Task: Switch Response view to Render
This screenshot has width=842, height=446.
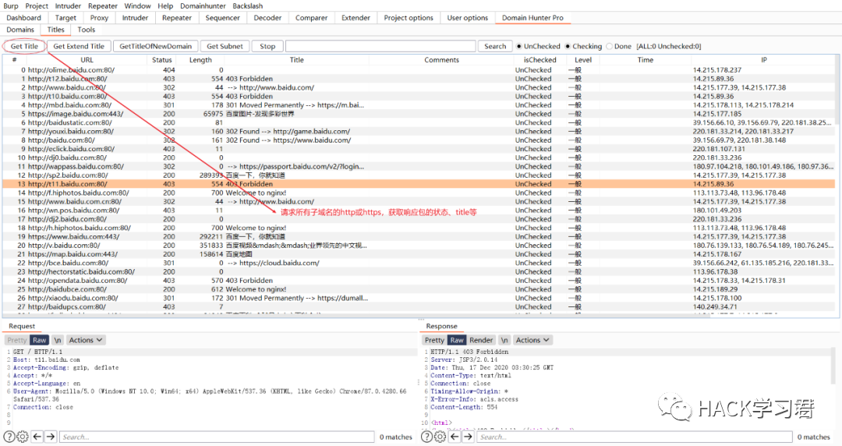Action: [x=481, y=340]
